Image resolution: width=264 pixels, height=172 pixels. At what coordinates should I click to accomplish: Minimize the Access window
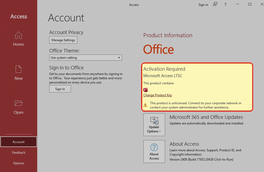point(238,4)
